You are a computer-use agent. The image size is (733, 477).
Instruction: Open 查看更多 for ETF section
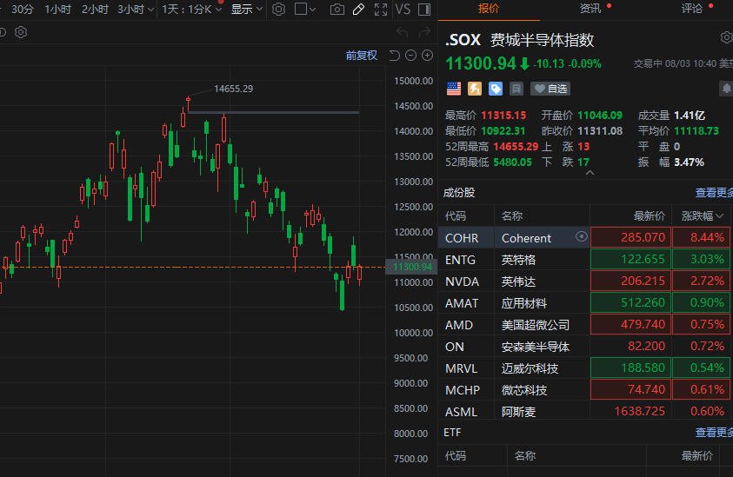click(x=714, y=432)
